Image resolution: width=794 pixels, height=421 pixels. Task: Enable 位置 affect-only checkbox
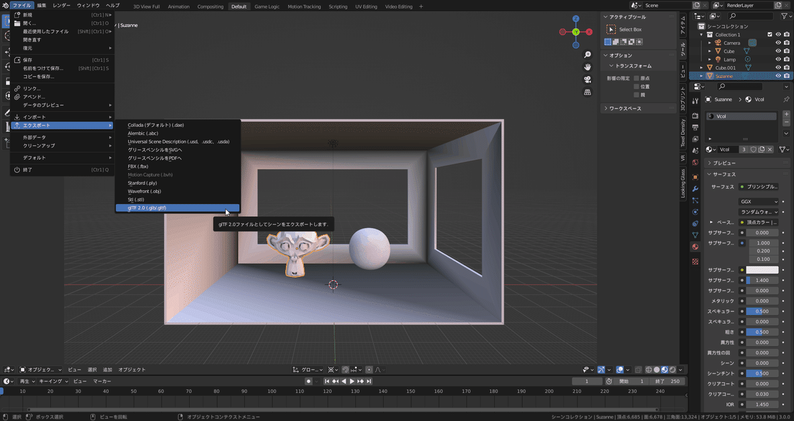pyautogui.click(x=637, y=87)
